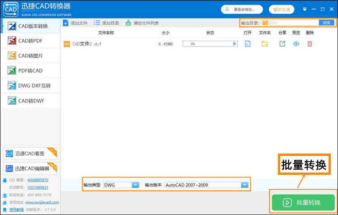The image size is (338, 215).
Task: Click the VIP充值 button
Action: (282, 9)
